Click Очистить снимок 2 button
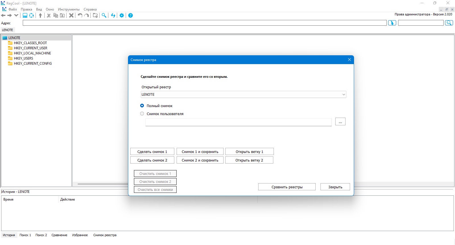The height and width of the screenshot is (245, 455). pyautogui.click(x=155, y=181)
